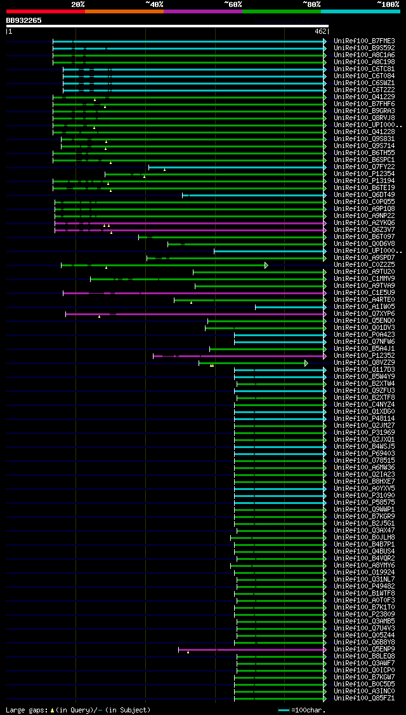Open hit UniRef100_Q41229
The height and width of the screenshot is (715, 406).
click(364, 97)
